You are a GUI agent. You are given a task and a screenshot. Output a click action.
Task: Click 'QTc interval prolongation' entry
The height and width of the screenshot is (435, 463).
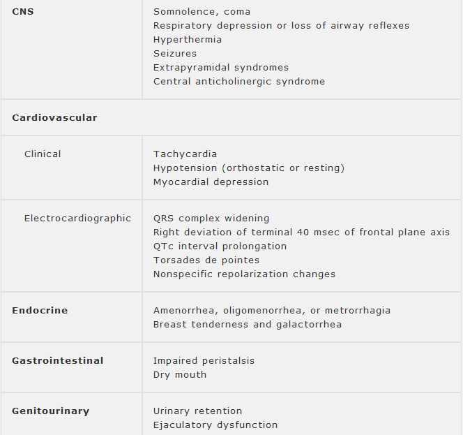[x=220, y=246]
